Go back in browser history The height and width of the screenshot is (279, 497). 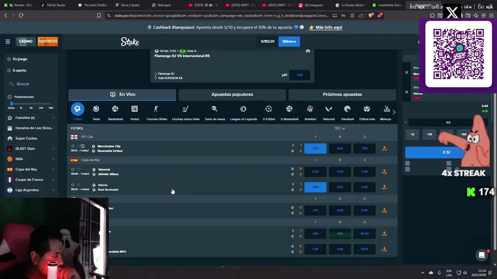tap(5, 15)
